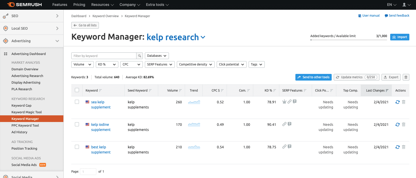This screenshot has height=178, width=416.
Task: Open the Domain Overview sidebar item
Action: pos(25,69)
